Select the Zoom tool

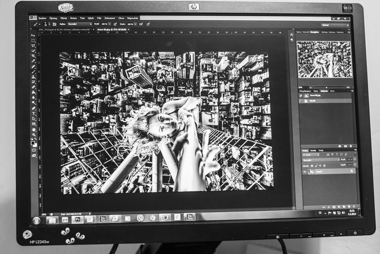34,135
